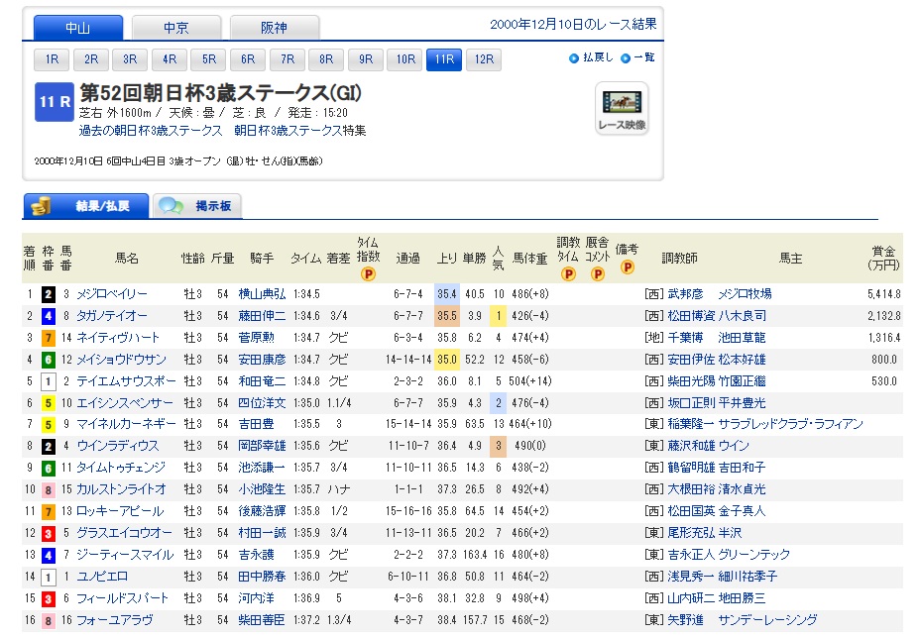Open 朝日杯3歳ステークス特集 link
The width and height of the screenshot is (919, 637).
(x=299, y=131)
